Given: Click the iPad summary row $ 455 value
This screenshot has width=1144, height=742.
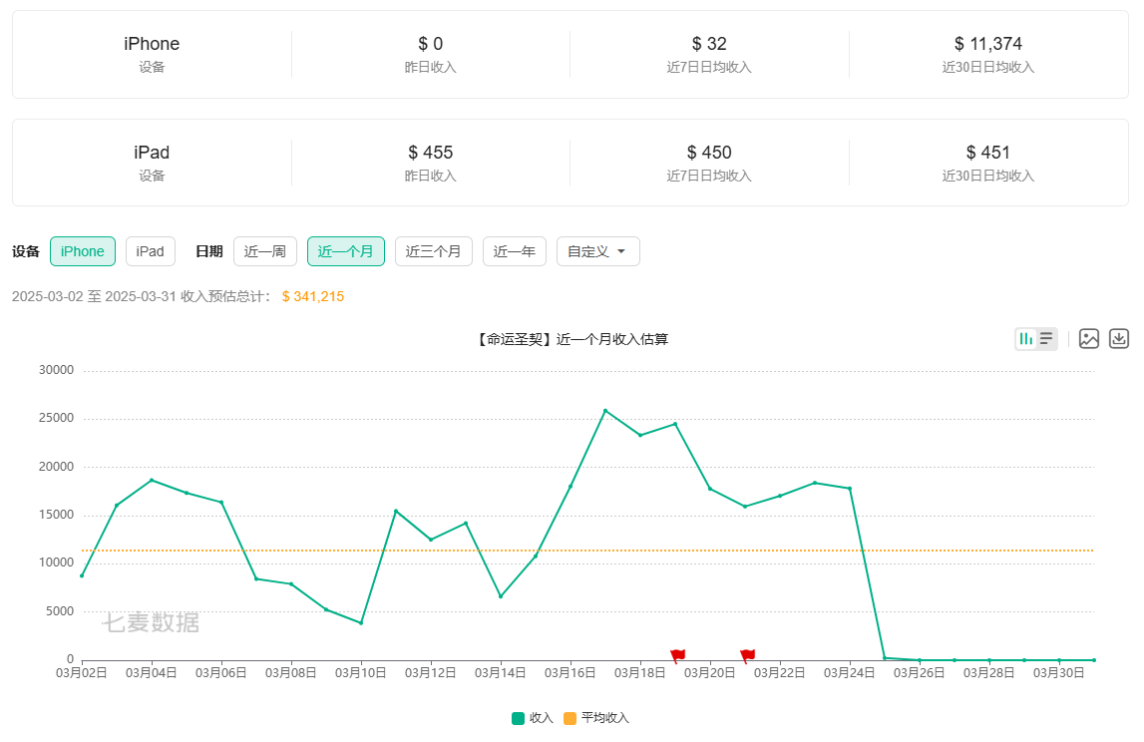Looking at the screenshot, I should pyautogui.click(x=430, y=153).
